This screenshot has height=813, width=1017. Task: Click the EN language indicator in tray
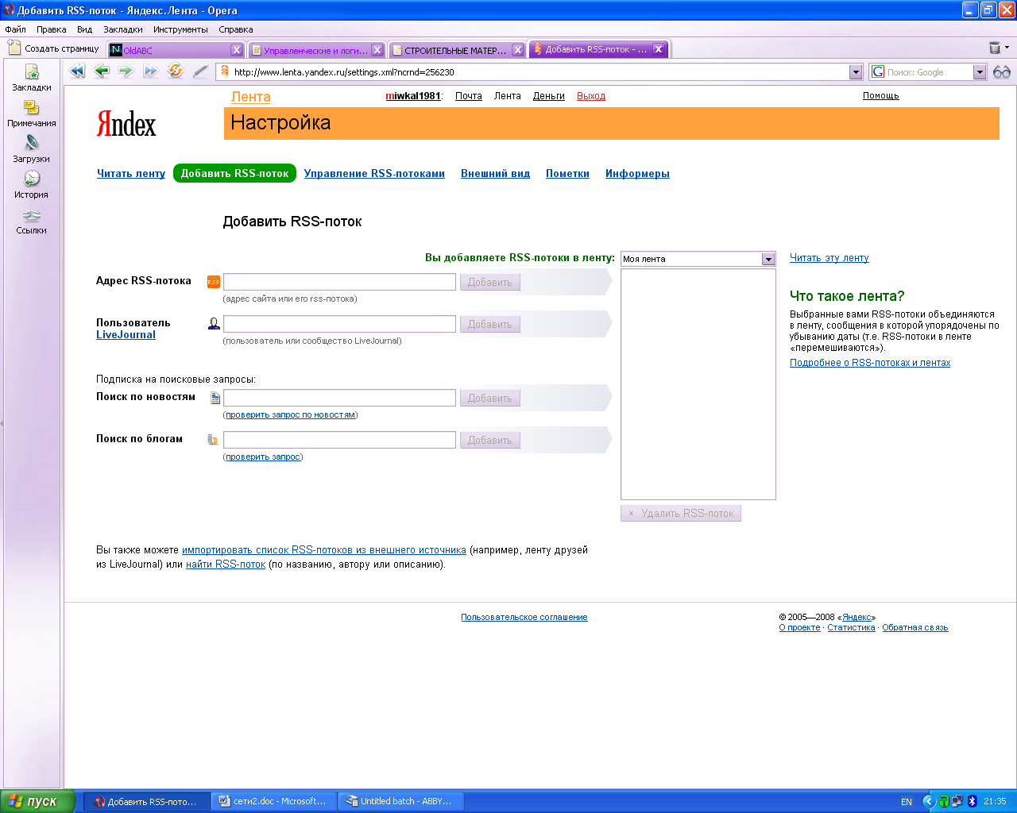pos(907,802)
